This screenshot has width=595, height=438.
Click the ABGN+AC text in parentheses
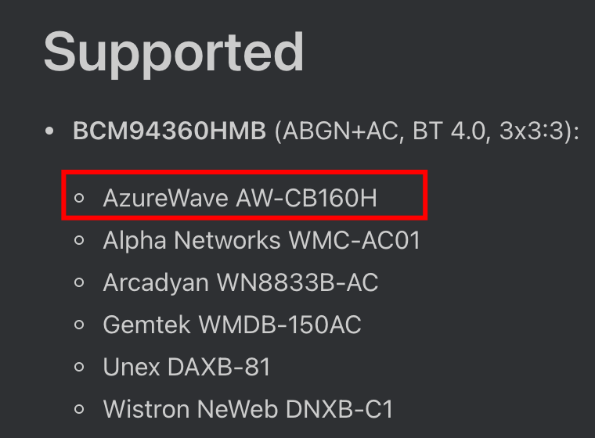point(335,131)
